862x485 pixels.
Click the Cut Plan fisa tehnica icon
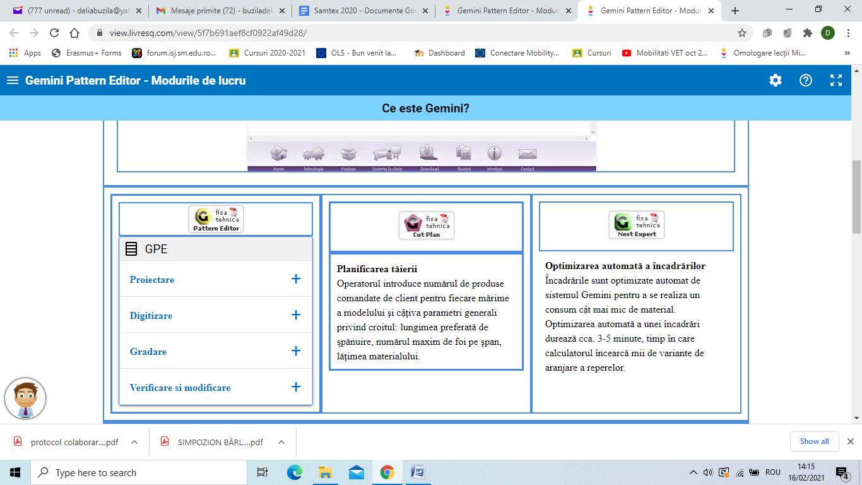tap(426, 225)
